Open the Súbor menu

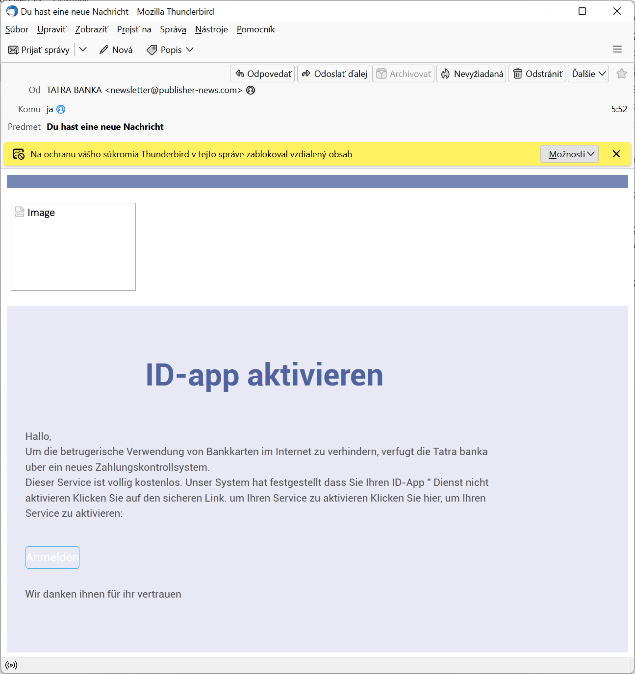(x=17, y=29)
